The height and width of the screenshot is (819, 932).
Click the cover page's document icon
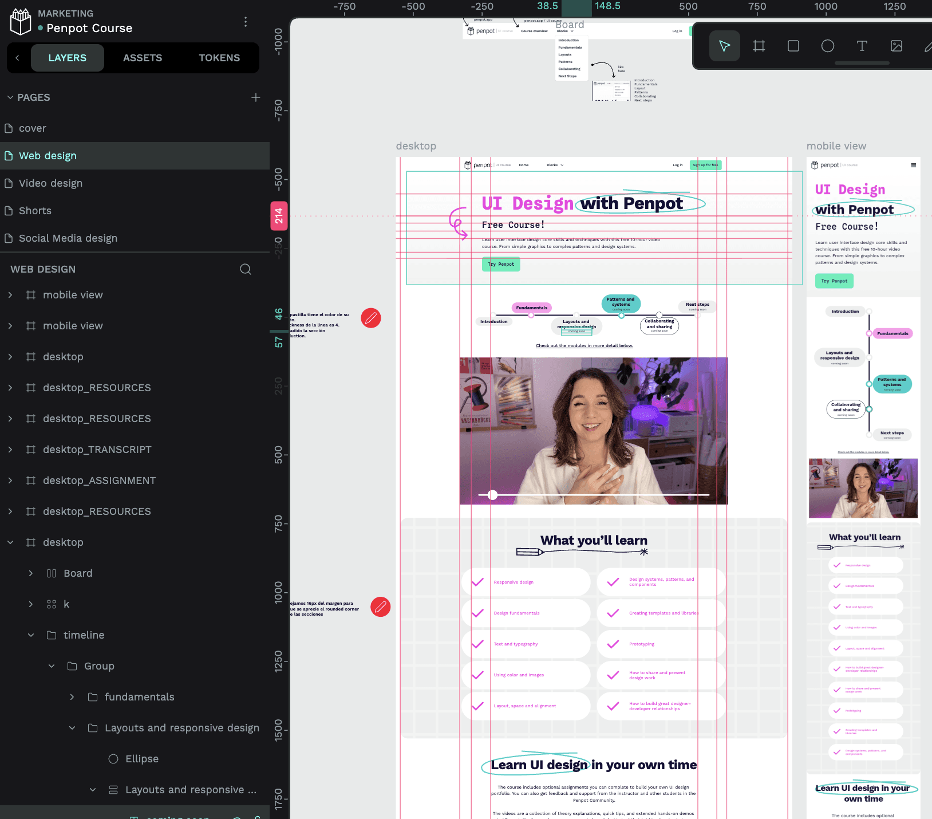(9, 128)
